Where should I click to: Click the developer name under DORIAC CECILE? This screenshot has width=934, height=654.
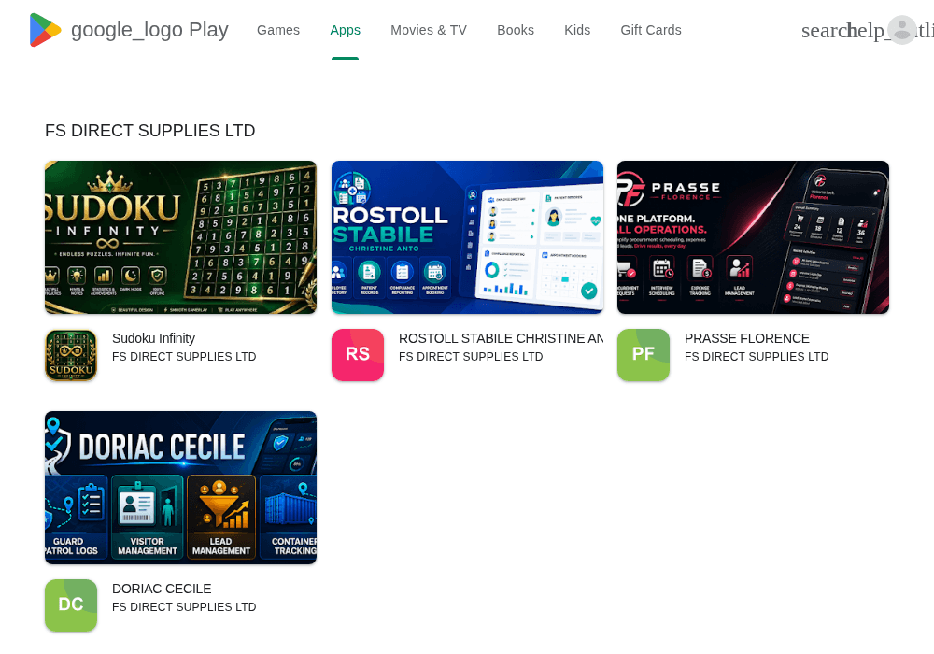pos(184,607)
